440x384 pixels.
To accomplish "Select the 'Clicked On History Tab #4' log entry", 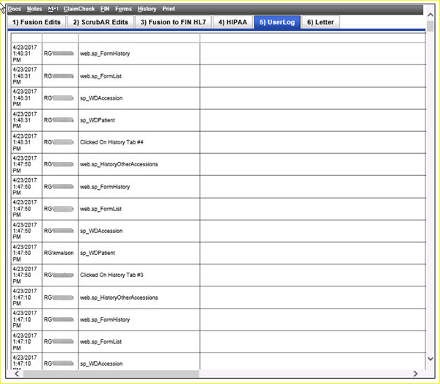I will click(x=111, y=142).
